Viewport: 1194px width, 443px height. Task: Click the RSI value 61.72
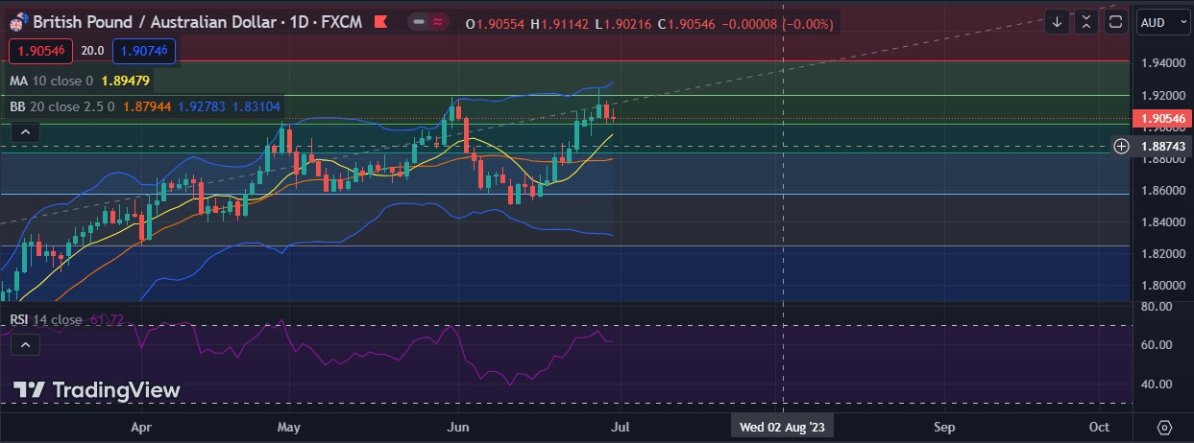(108, 319)
